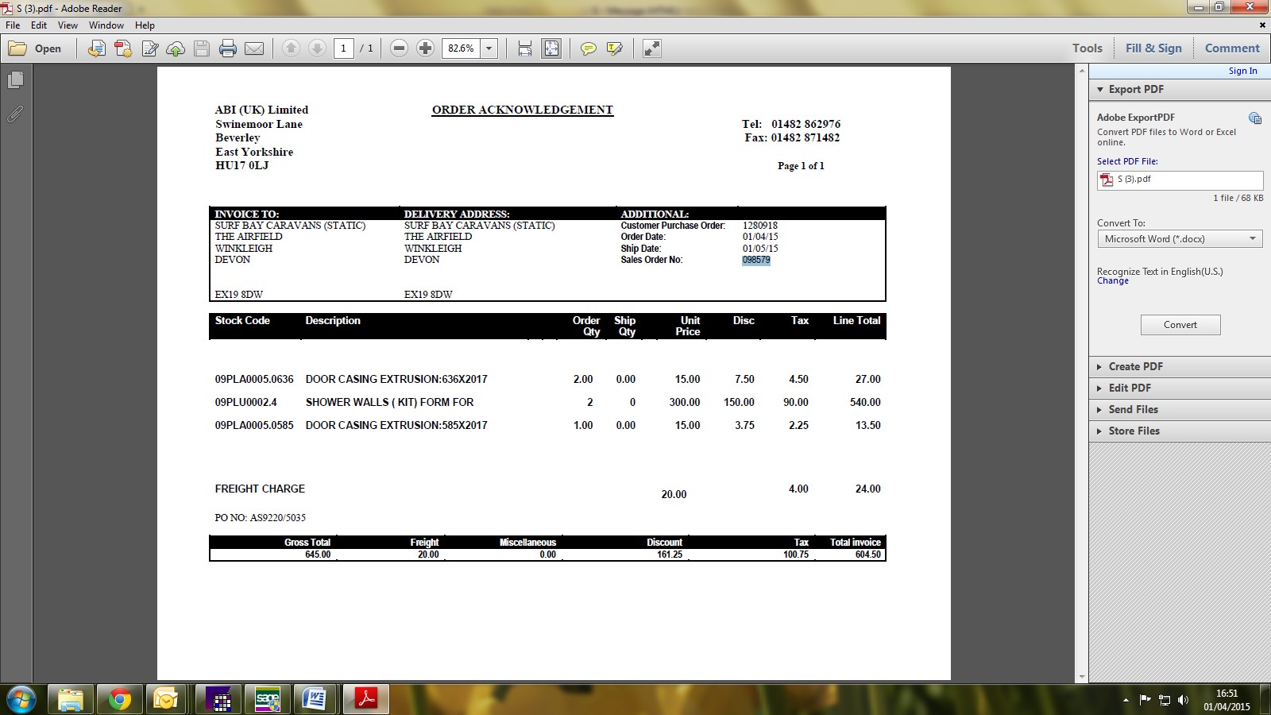Zoom in with the plus button
This screenshot has width=1271, height=715.
pyautogui.click(x=426, y=48)
